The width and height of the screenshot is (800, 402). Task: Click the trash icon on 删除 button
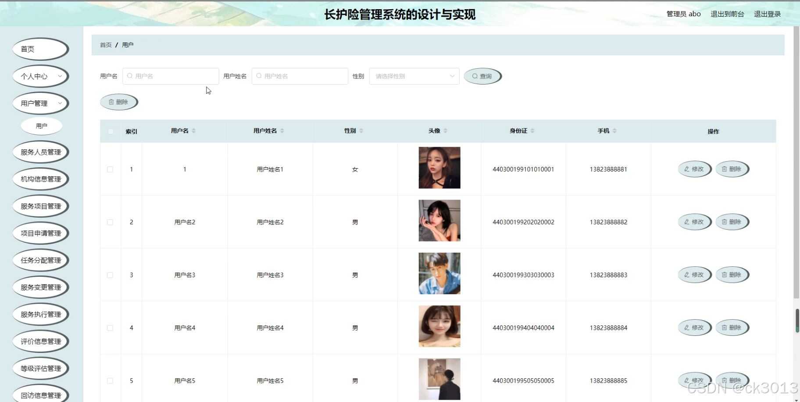pyautogui.click(x=112, y=102)
